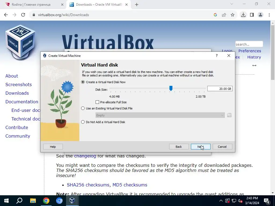Viewport: 275px width, 206px height.
Task: Open Chrome three-dot menu
Action: 269,15
